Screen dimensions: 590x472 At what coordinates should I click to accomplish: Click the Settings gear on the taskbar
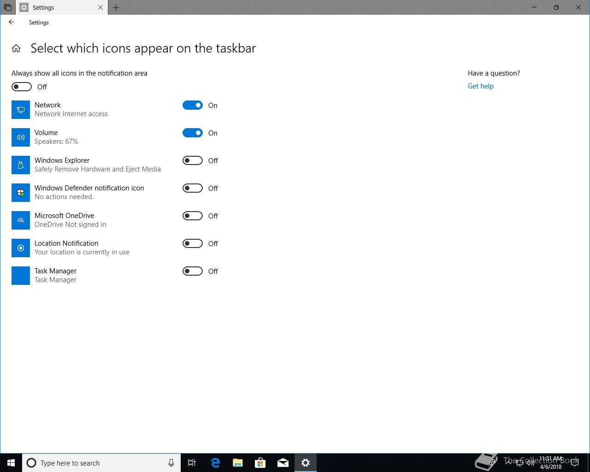click(x=306, y=463)
